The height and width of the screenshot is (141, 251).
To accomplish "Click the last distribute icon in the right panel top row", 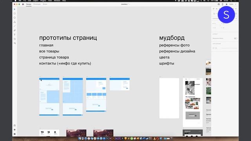I will (236, 9).
